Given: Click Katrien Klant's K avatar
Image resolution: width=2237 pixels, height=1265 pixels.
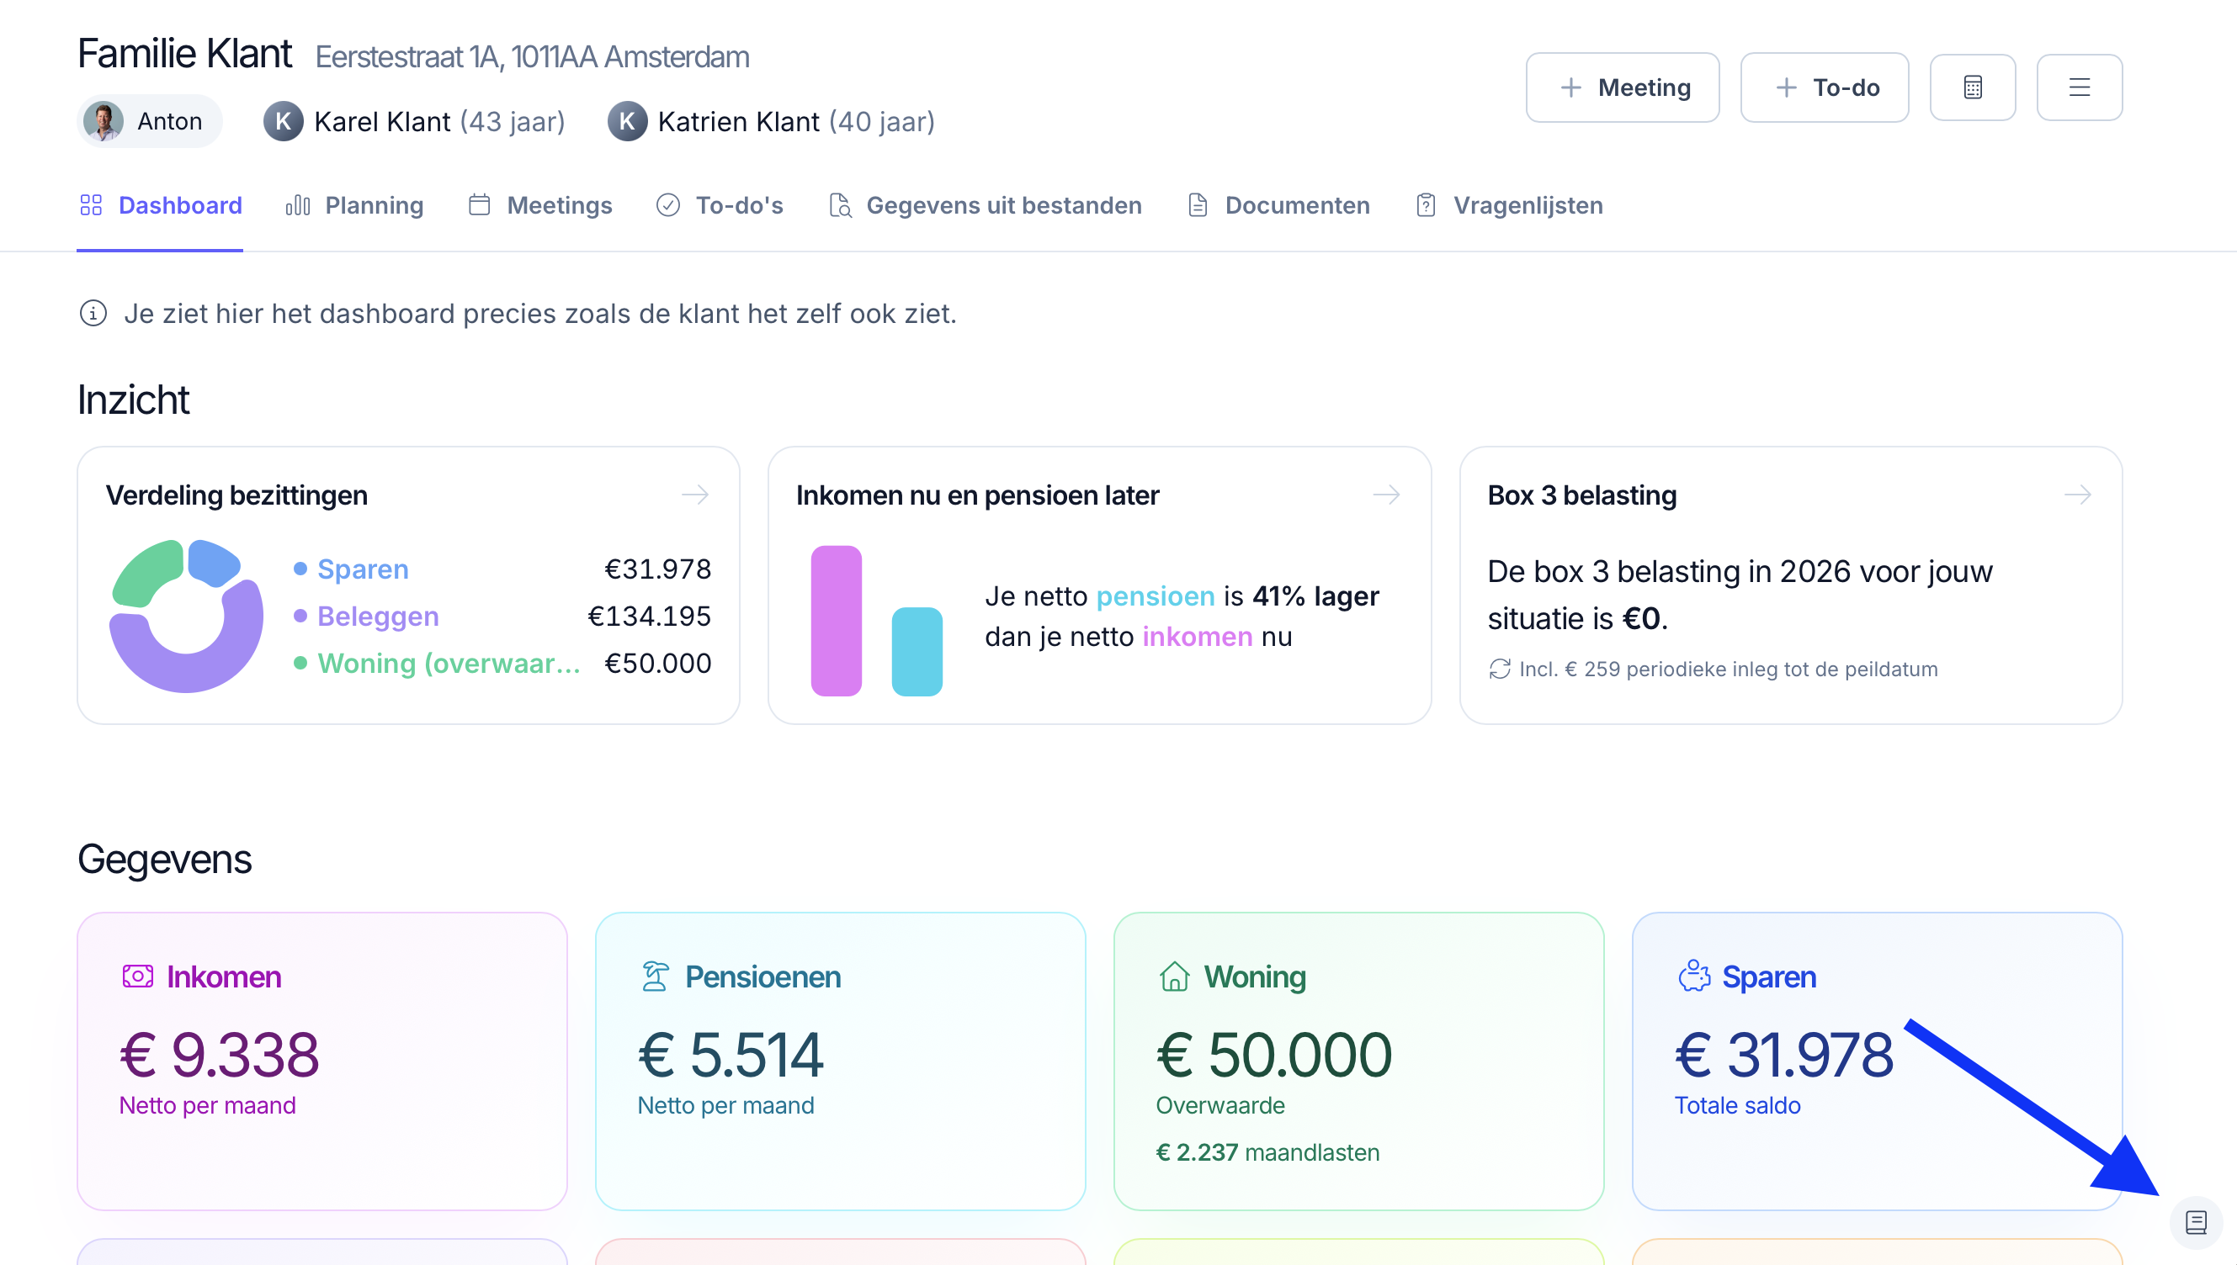Looking at the screenshot, I should pyautogui.click(x=627, y=121).
